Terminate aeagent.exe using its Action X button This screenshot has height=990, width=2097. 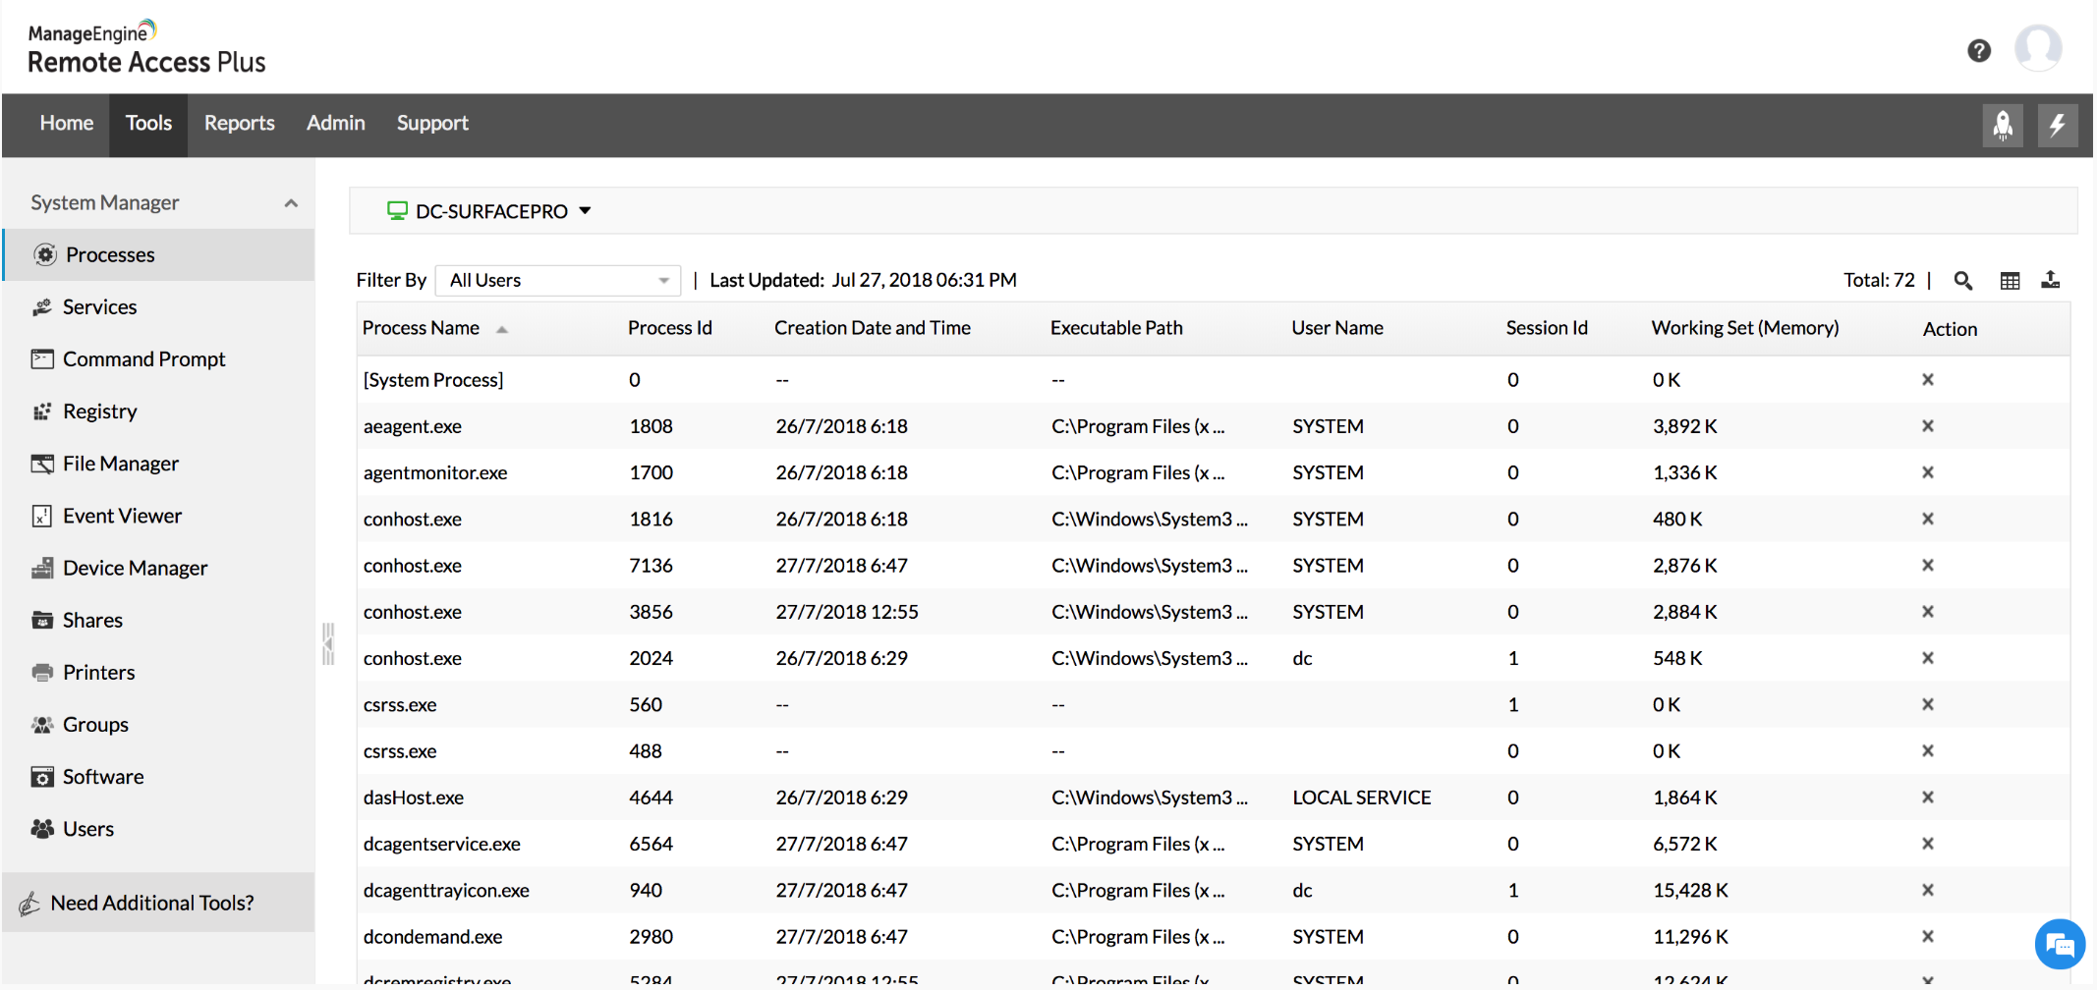coord(1928,426)
